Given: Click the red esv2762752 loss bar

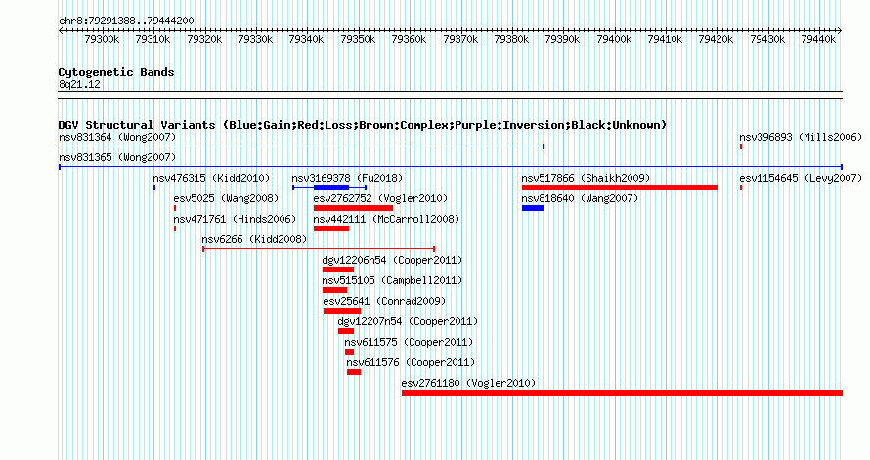Looking at the screenshot, I should tap(353, 208).
